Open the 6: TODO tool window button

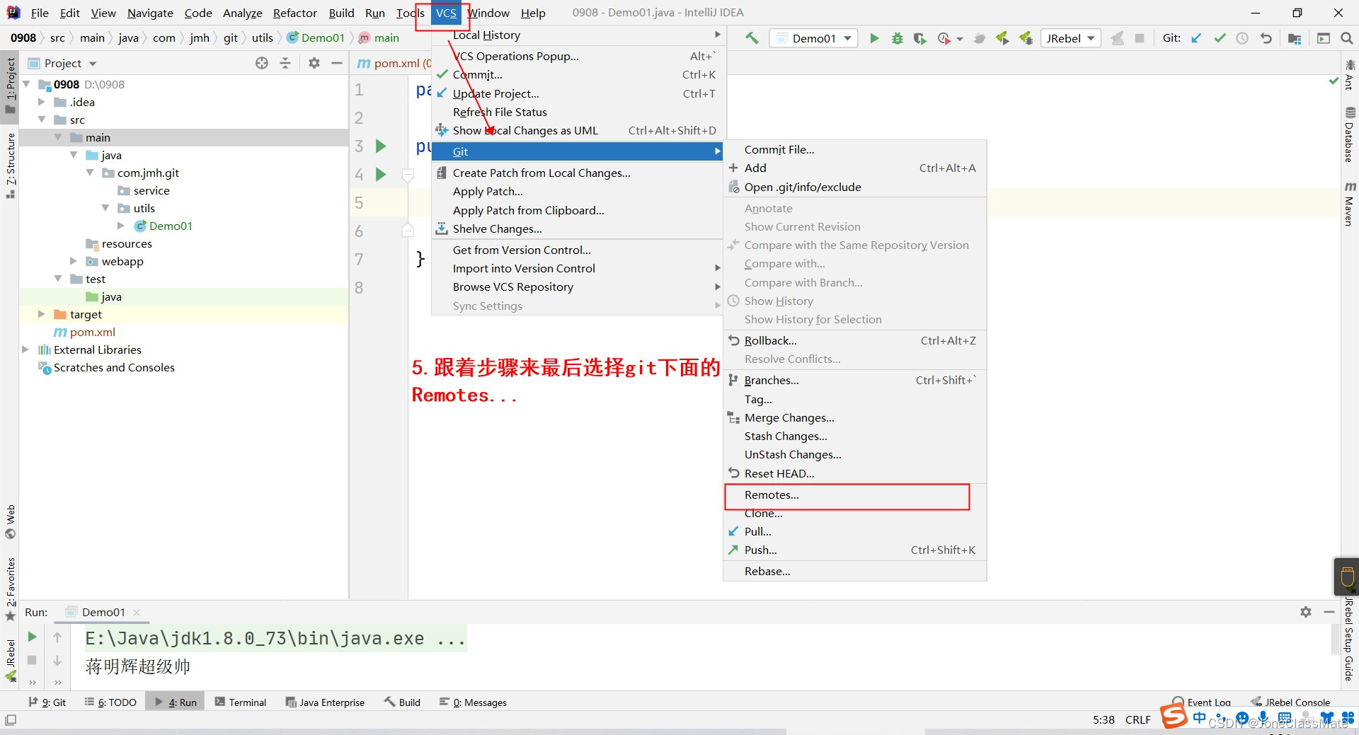[110, 702]
